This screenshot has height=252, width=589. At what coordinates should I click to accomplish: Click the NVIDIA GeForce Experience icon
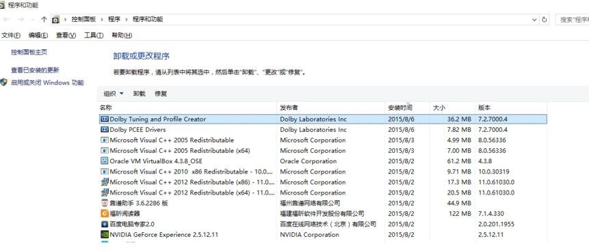pos(105,235)
